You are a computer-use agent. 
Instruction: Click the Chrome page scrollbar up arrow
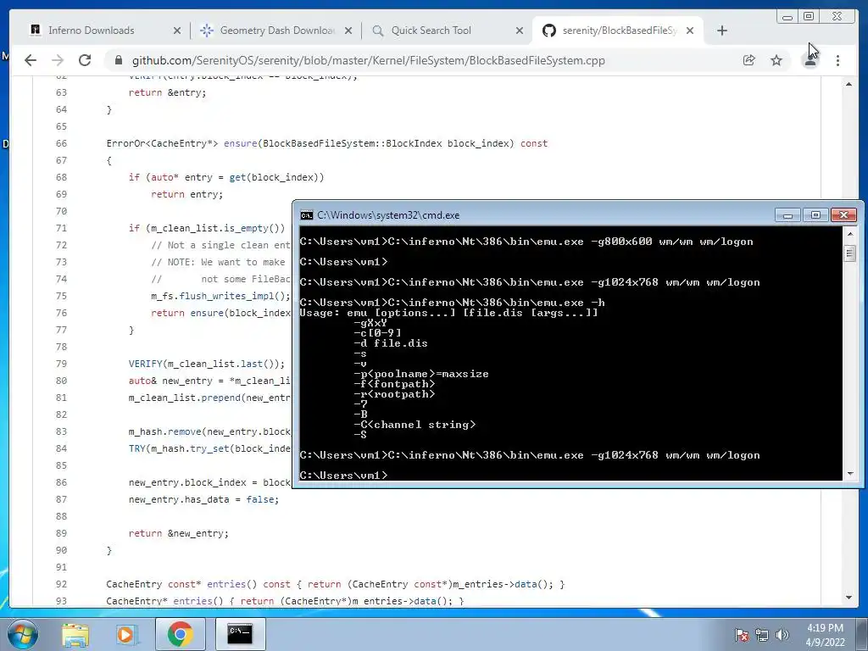click(x=849, y=84)
